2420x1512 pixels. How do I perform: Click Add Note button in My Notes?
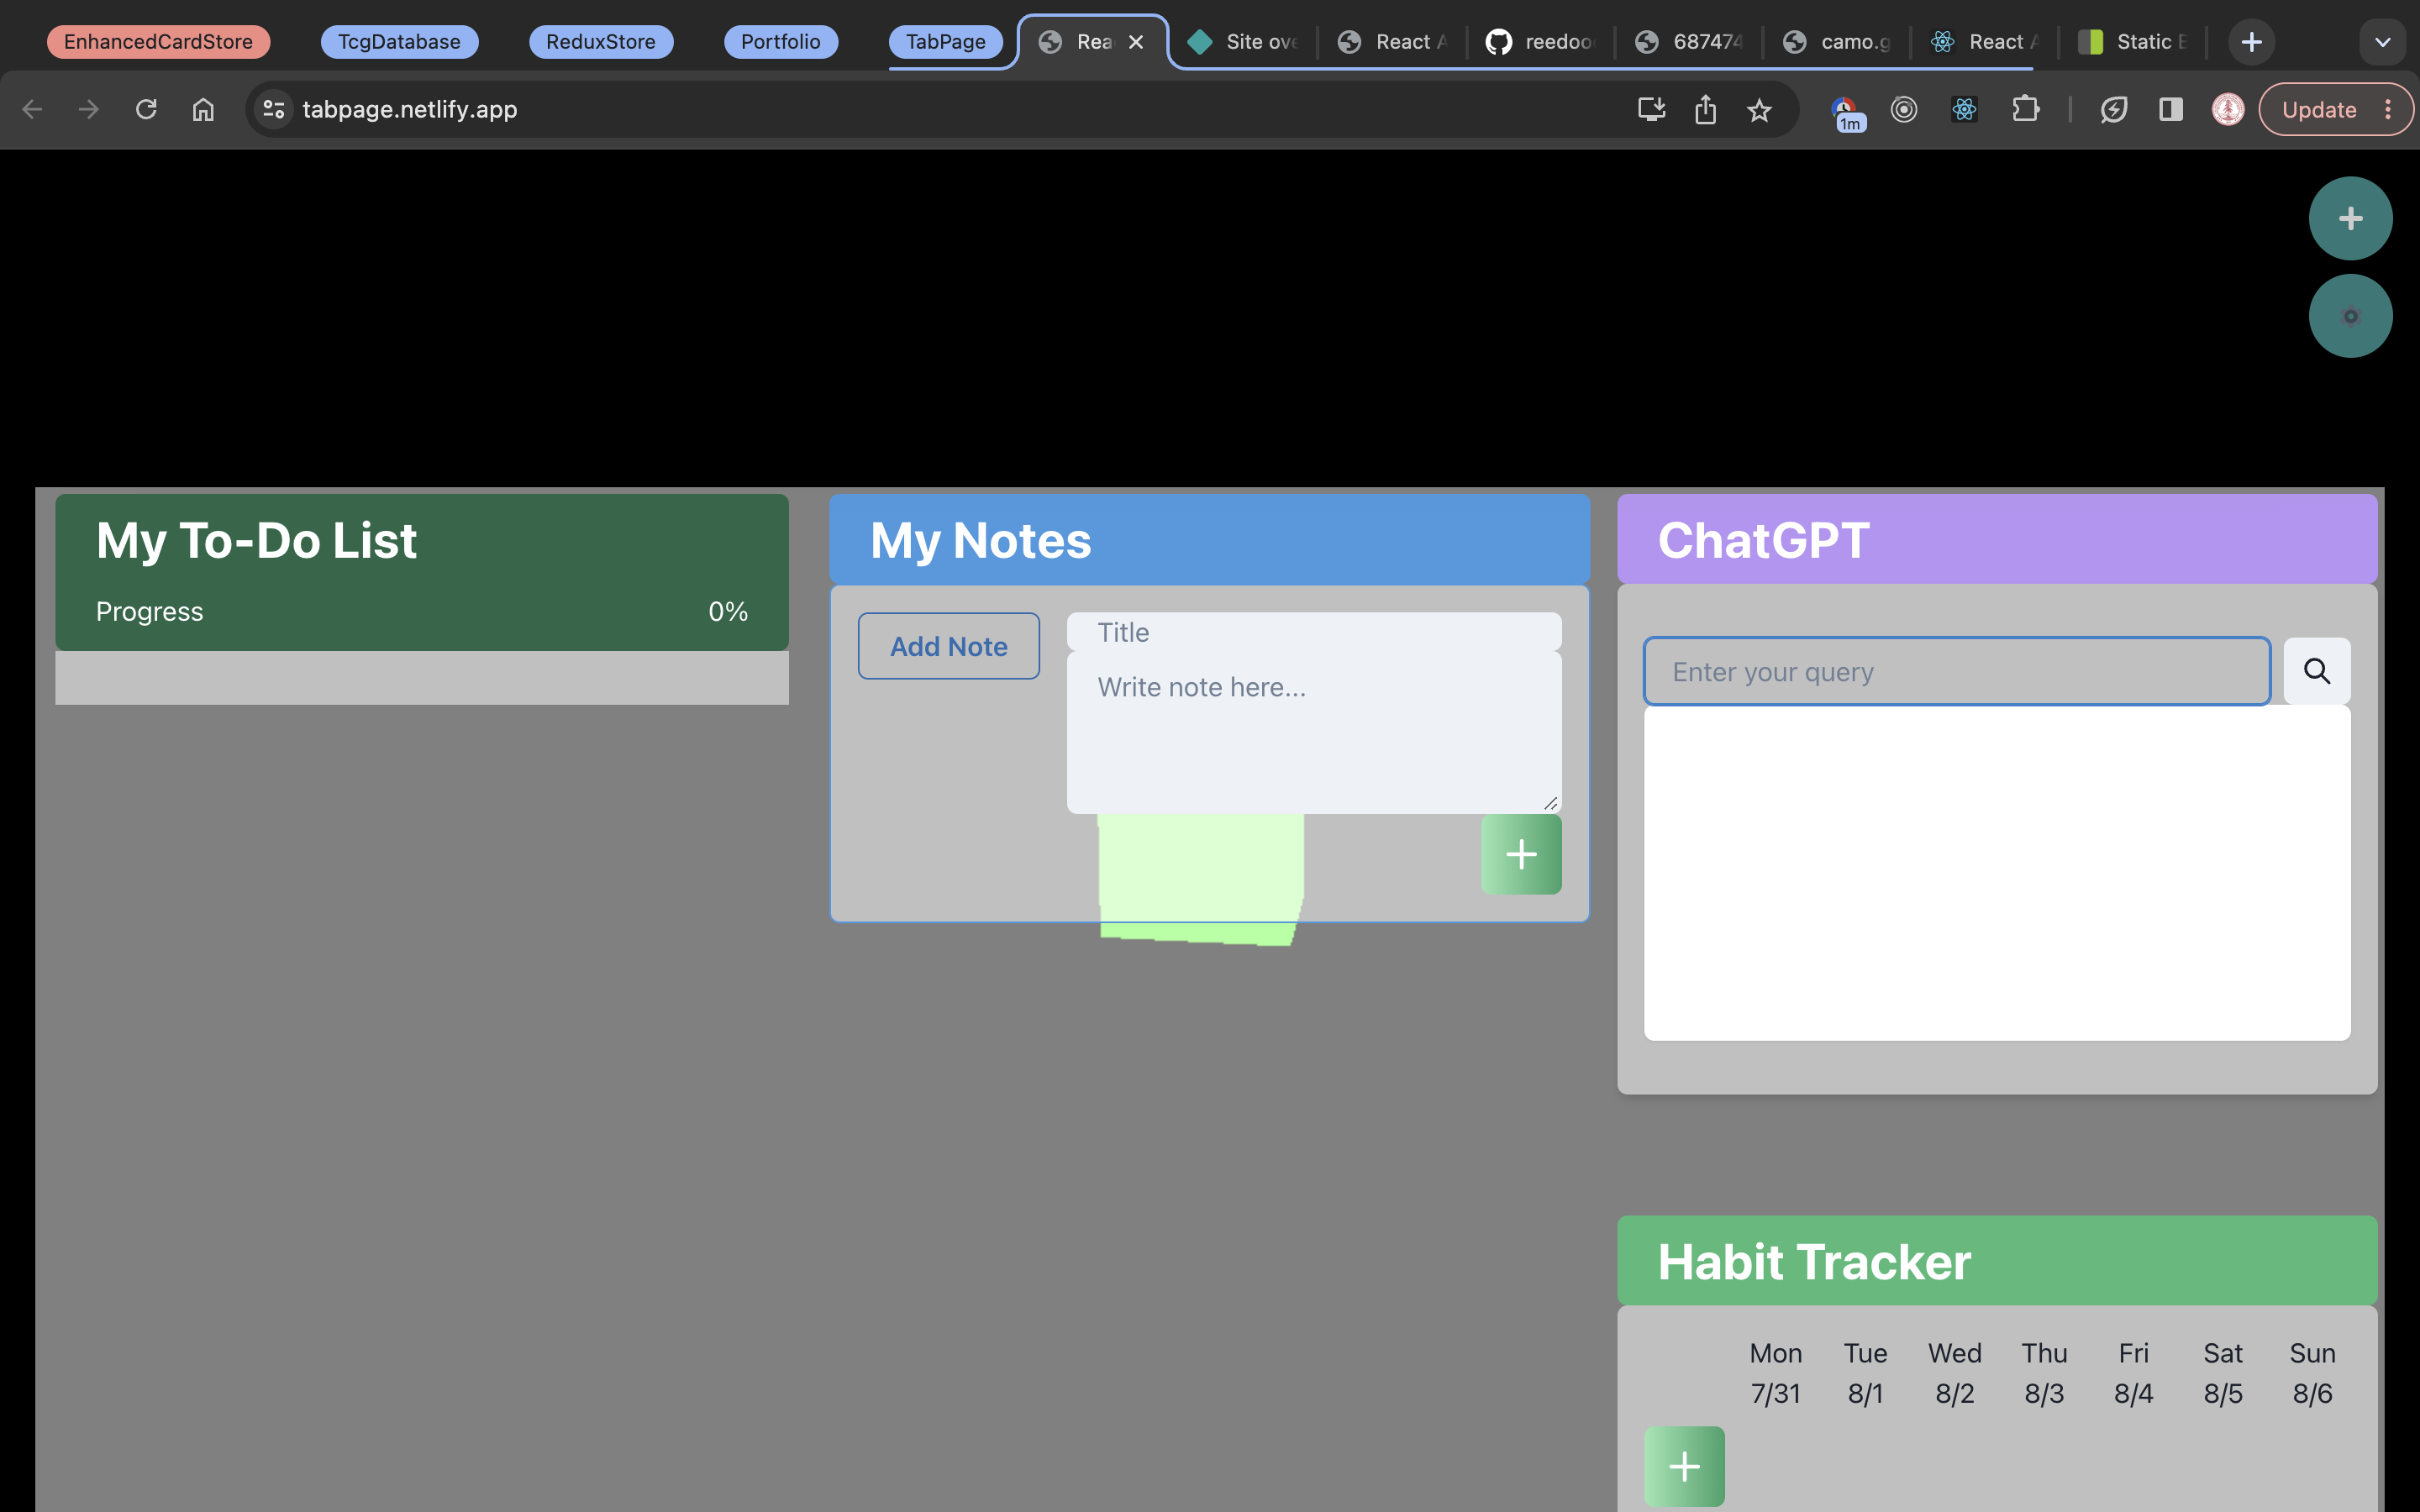(950, 644)
